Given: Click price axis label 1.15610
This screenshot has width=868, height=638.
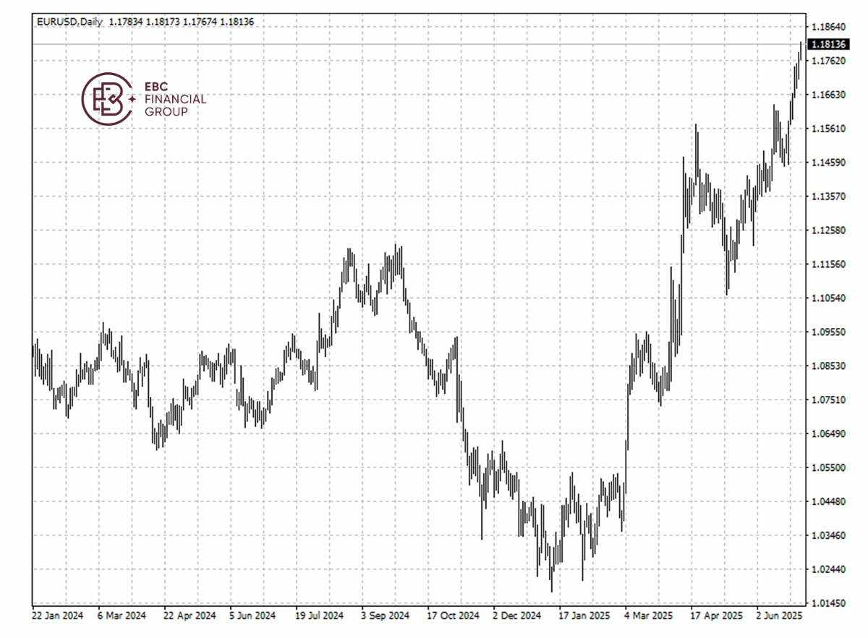Looking at the screenshot, I should click(x=829, y=129).
